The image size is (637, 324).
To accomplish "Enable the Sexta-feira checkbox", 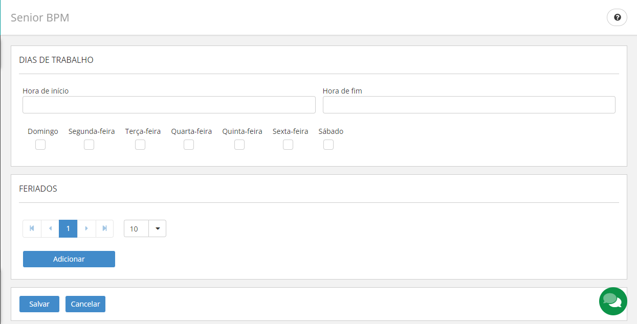I will (x=288, y=145).
